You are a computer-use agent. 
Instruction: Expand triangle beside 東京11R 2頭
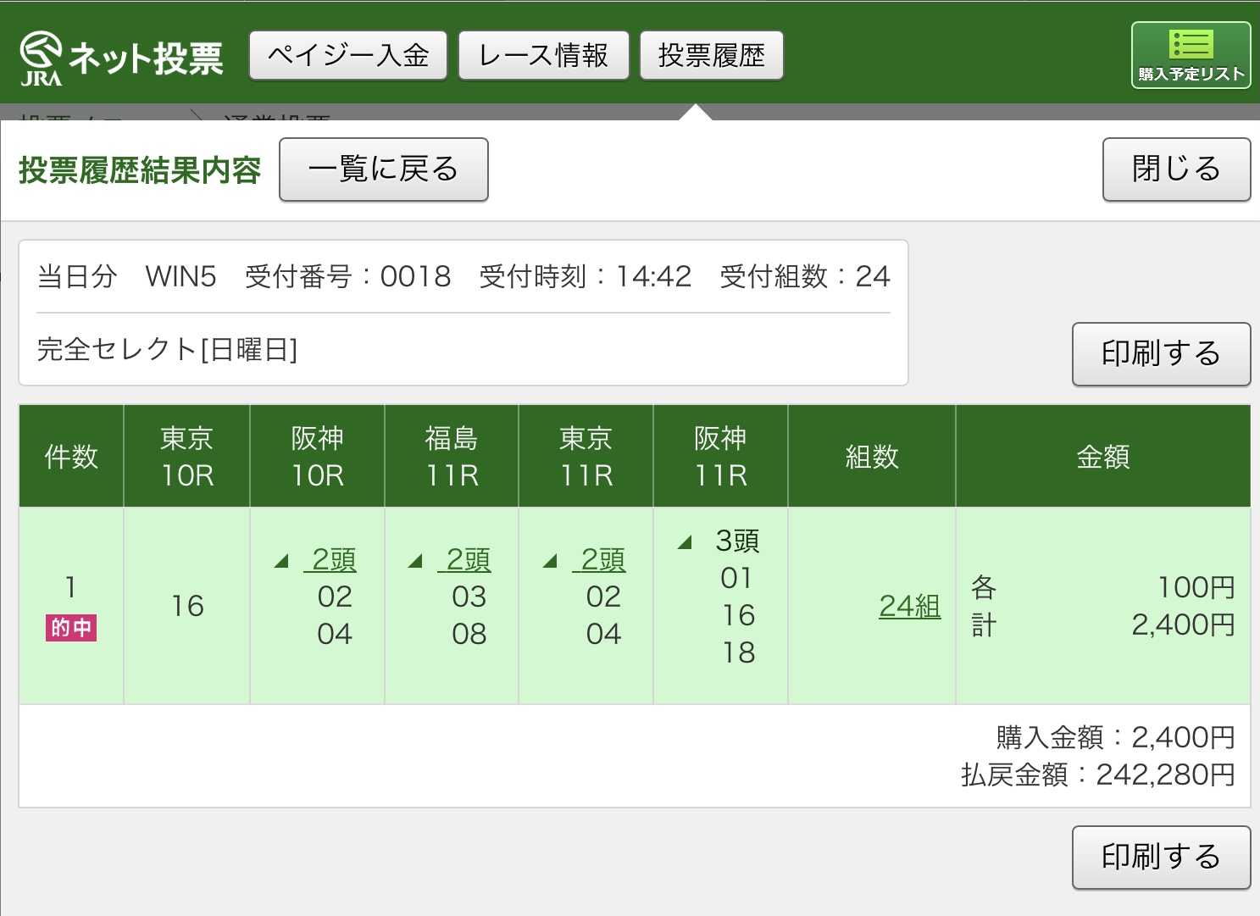click(550, 561)
